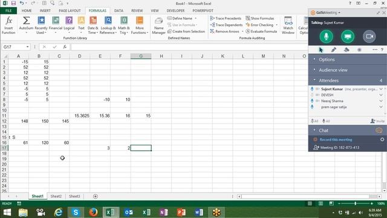Click Remove Arrows
The height and width of the screenshot is (218, 387).
point(225,31)
